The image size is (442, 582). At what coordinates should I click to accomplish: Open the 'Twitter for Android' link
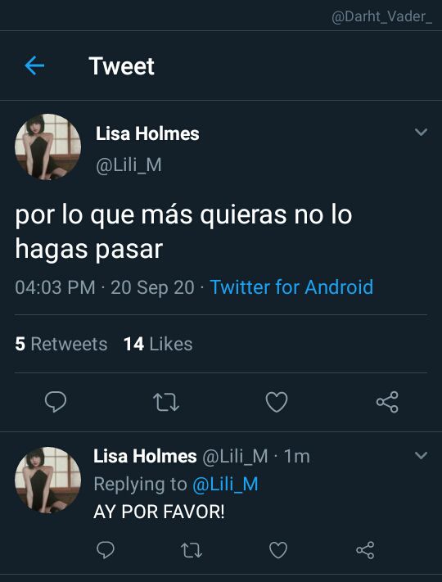click(291, 287)
